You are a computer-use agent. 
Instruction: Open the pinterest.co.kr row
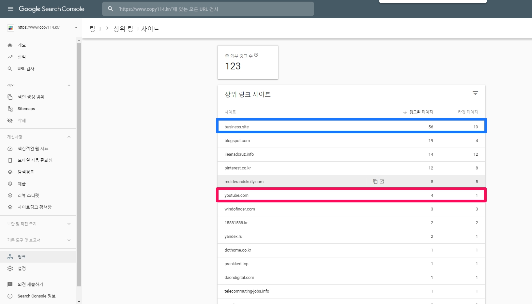(351, 168)
